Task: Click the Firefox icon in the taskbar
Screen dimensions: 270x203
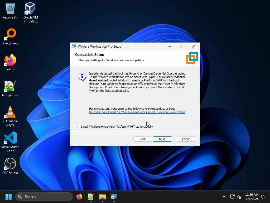Action: click(79, 197)
